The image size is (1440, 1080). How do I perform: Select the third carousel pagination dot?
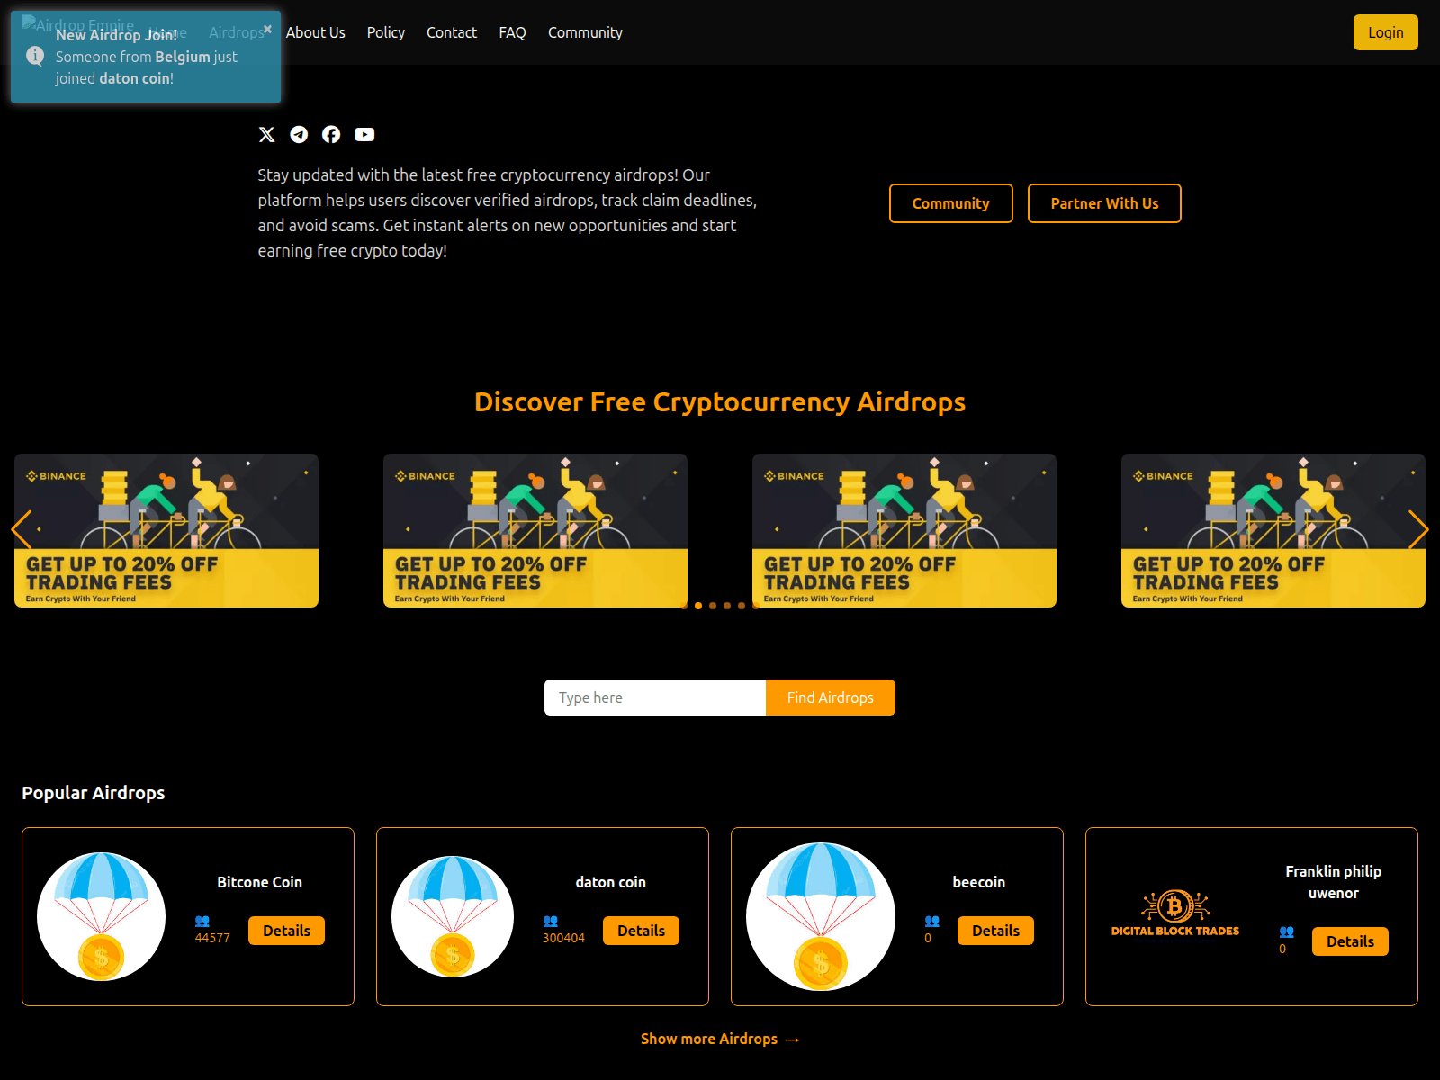tap(713, 606)
